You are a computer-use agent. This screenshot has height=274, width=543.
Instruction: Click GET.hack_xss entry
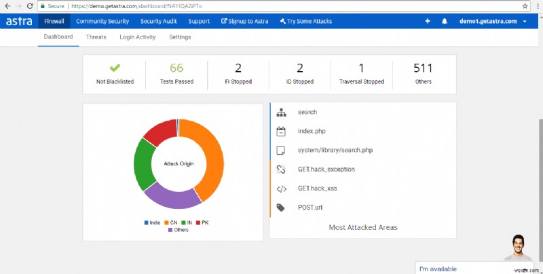317,189
